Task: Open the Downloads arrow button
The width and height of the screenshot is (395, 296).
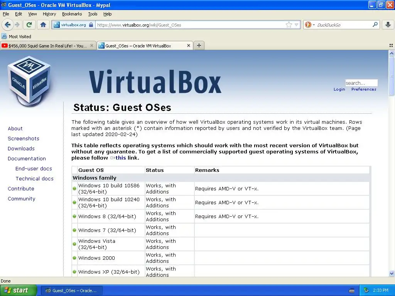Action: [x=388, y=25]
